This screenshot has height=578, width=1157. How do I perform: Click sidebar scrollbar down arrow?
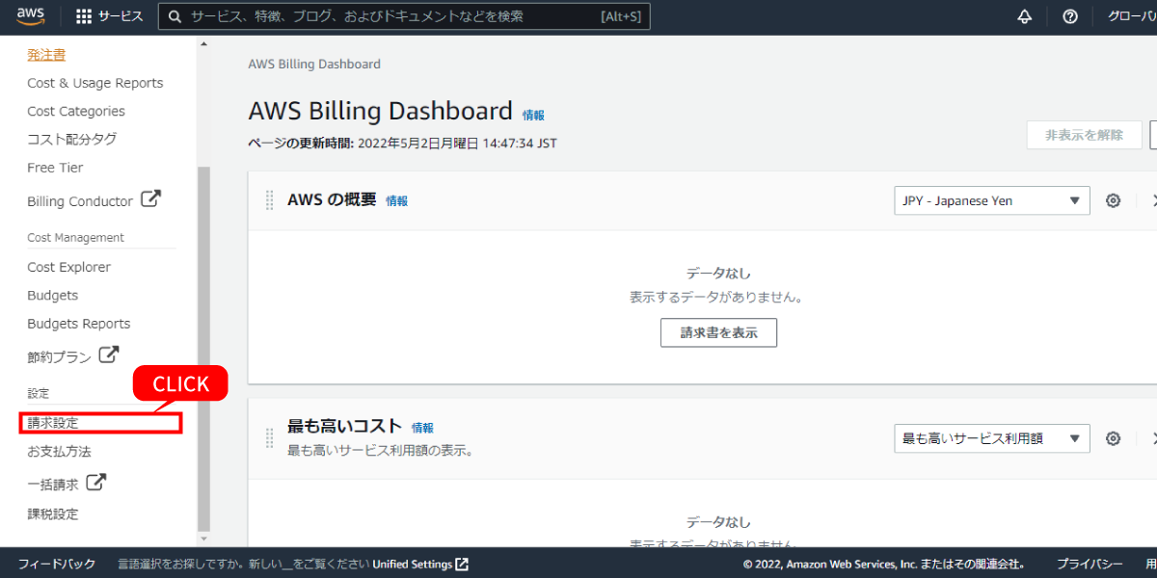202,539
